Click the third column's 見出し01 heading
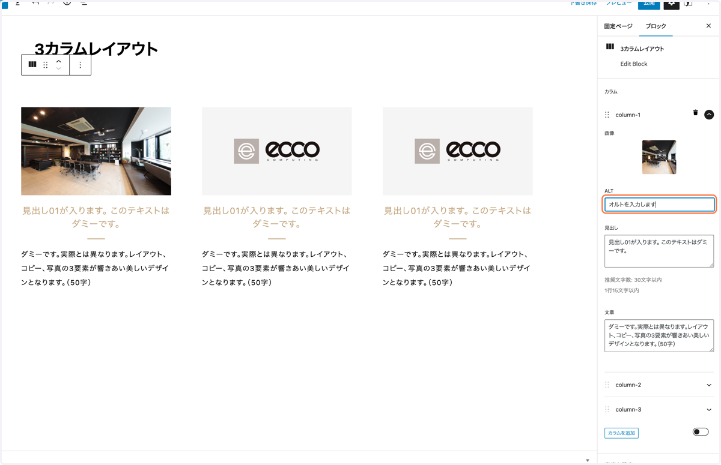This screenshot has height=465, width=721. tap(458, 217)
